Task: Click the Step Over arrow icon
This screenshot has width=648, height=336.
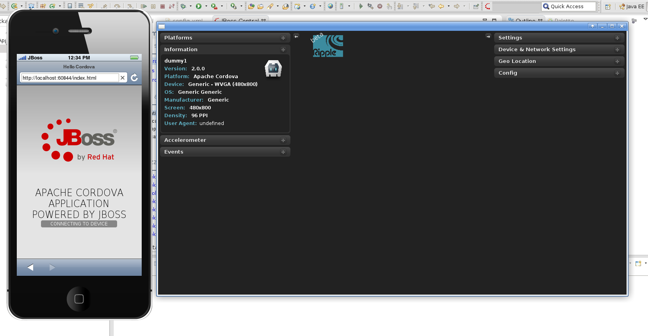Action: coord(117,6)
